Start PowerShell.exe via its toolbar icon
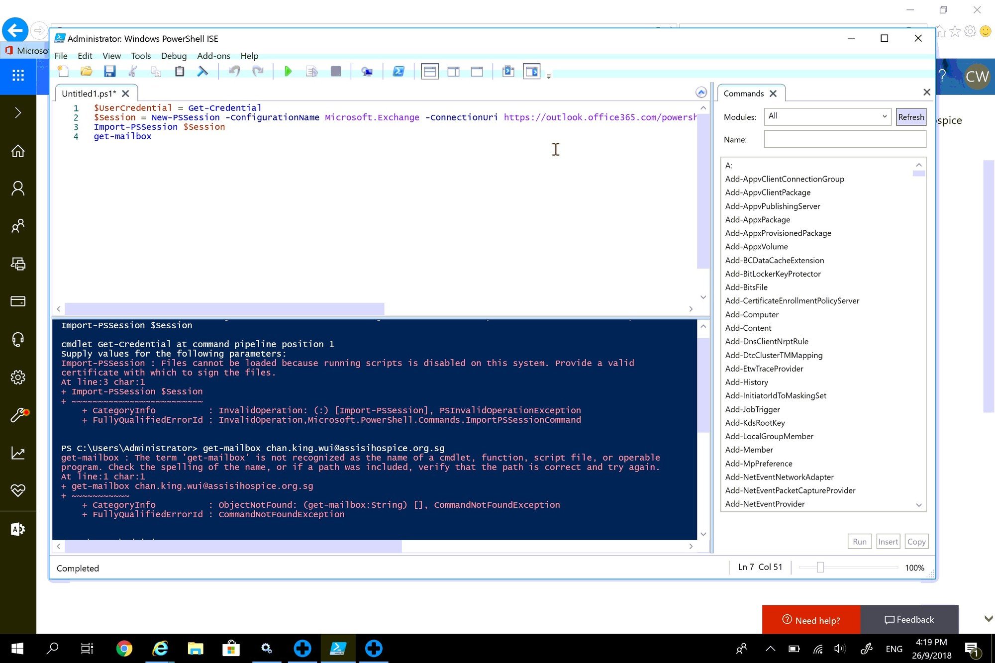Screen dimensions: 995x663 398,71
